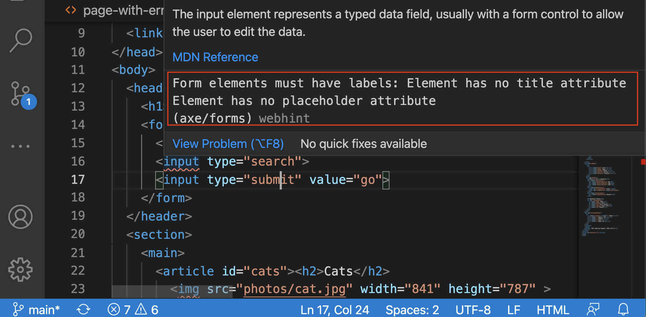The width and height of the screenshot is (646, 317).
Task: Open notifications bell in status bar
Action: pos(623,310)
